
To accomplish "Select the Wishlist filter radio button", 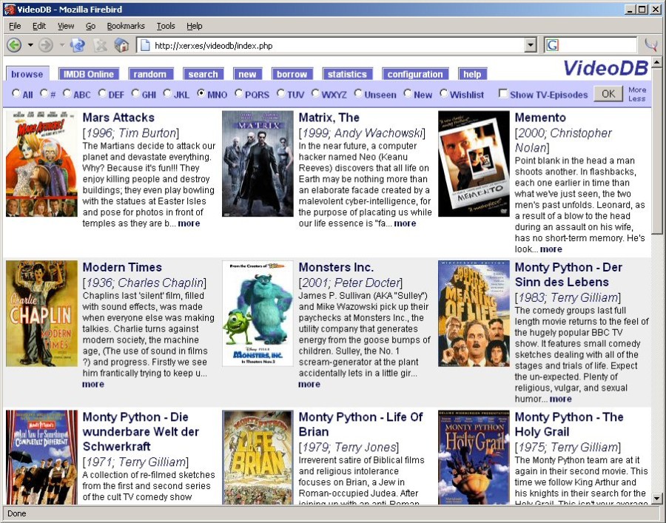I will point(443,93).
